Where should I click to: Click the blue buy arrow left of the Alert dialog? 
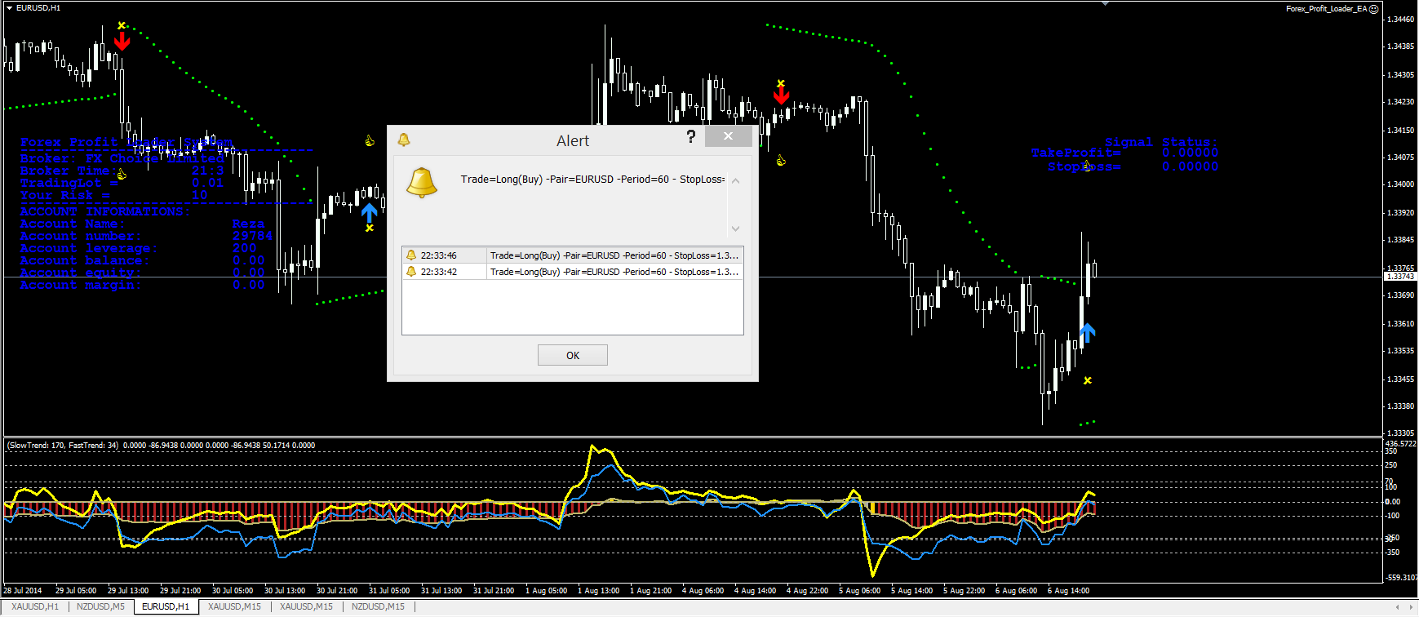(369, 213)
